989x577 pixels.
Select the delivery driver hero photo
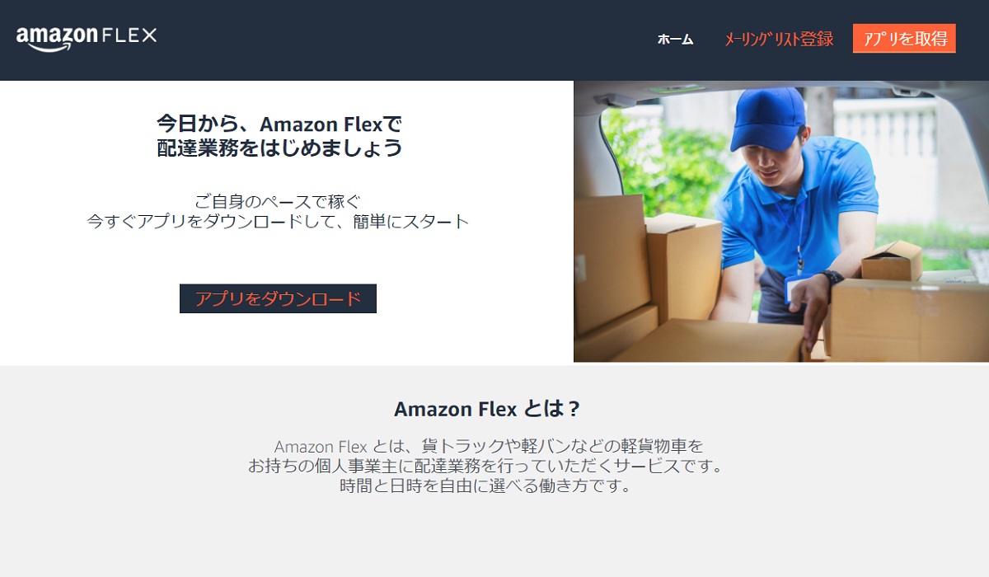(x=781, y=222)
